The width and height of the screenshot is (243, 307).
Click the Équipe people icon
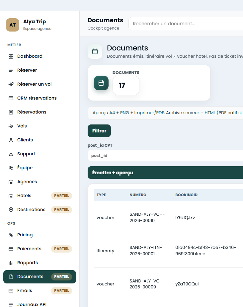(x=11, y=168)
